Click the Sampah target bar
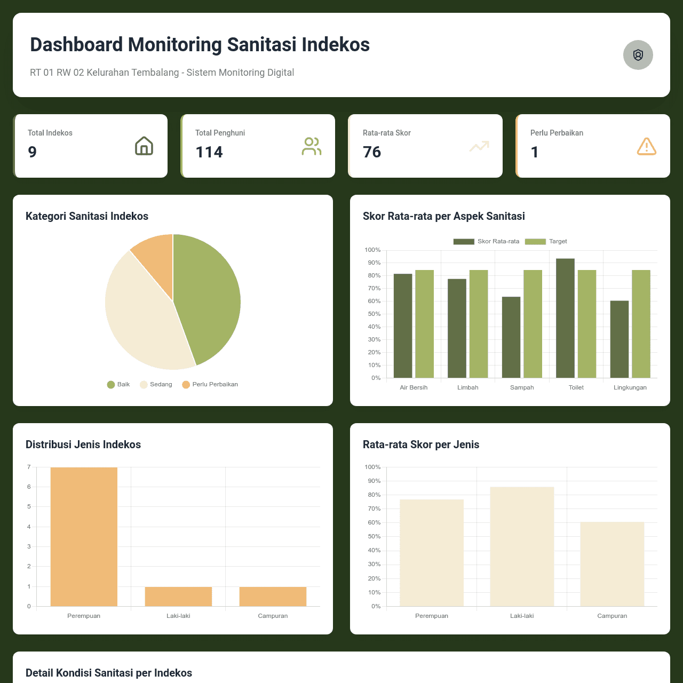The width and height of the screenshot is (683, 683). [533, 324]
